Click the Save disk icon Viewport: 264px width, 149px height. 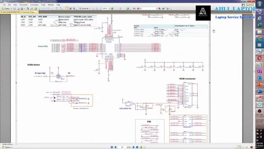click(15, 9)
